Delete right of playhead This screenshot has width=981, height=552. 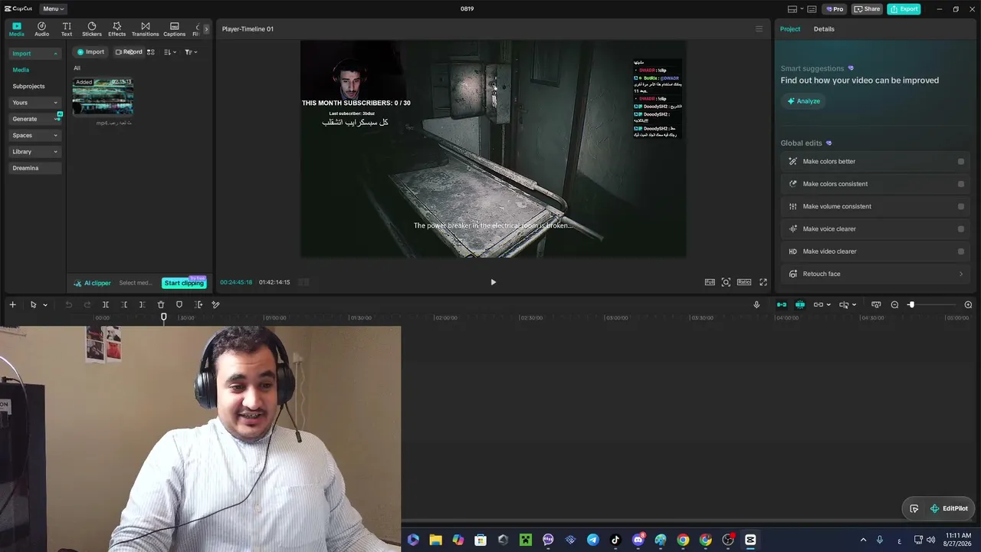click(x=143, y=304)
